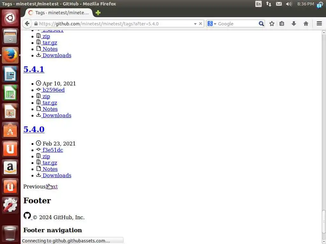Image resolution: width=326 pixels, height=244 pixels.
Task: Stop loading the page
Action: (x=201, y=24)
